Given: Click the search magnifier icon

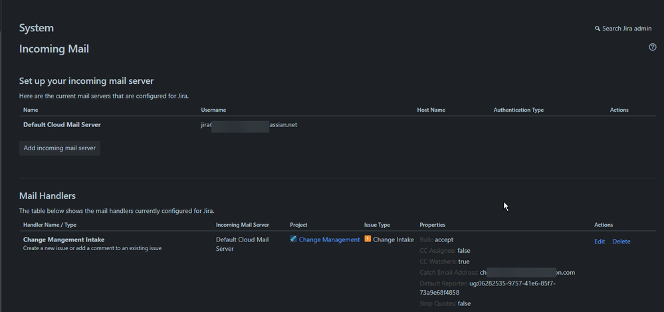Looking at the screenshot, I should (597, 29).
